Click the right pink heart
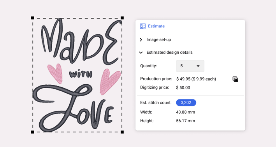The width and height of the screenshot is (276, 147). point(109,81)
